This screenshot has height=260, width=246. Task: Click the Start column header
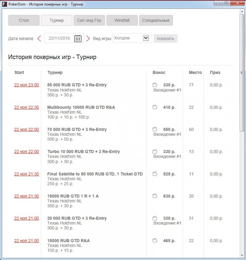point(19,72)
